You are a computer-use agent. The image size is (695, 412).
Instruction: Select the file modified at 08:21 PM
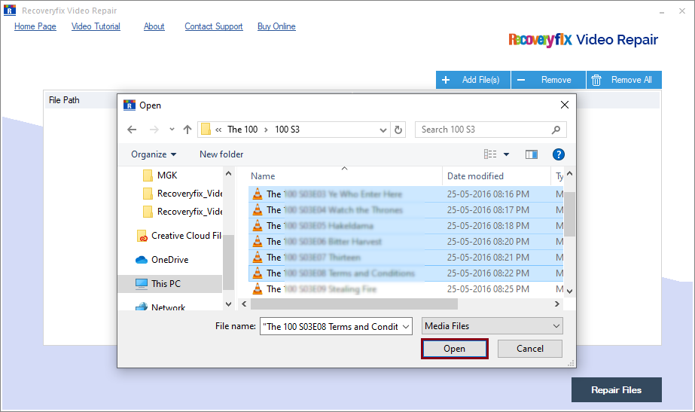pyautogui.click(x=406, y=258)
